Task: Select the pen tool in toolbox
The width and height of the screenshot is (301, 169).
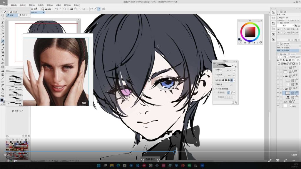Action: (3, 41)
